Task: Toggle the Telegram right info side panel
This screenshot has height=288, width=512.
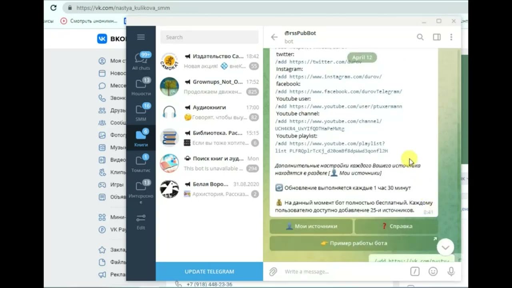Action: [437, 37]
